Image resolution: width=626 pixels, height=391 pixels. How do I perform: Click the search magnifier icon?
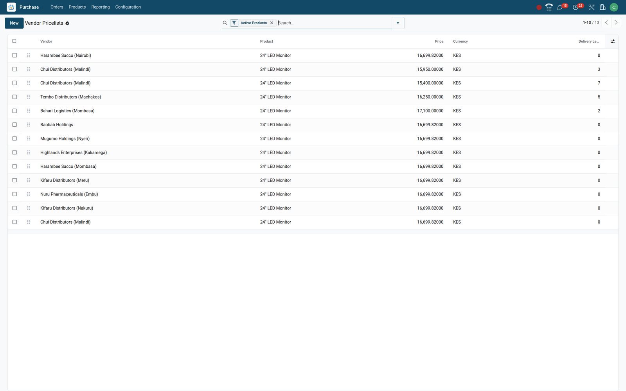225,23
